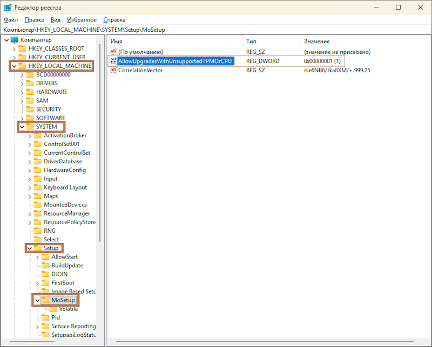Expand the HKEY_CURRENT_USER tree node
The image size is (432, 347).
tap(14, 57)
